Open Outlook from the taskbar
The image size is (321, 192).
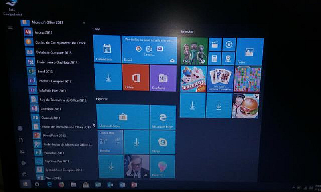click(x=110, y=185)
